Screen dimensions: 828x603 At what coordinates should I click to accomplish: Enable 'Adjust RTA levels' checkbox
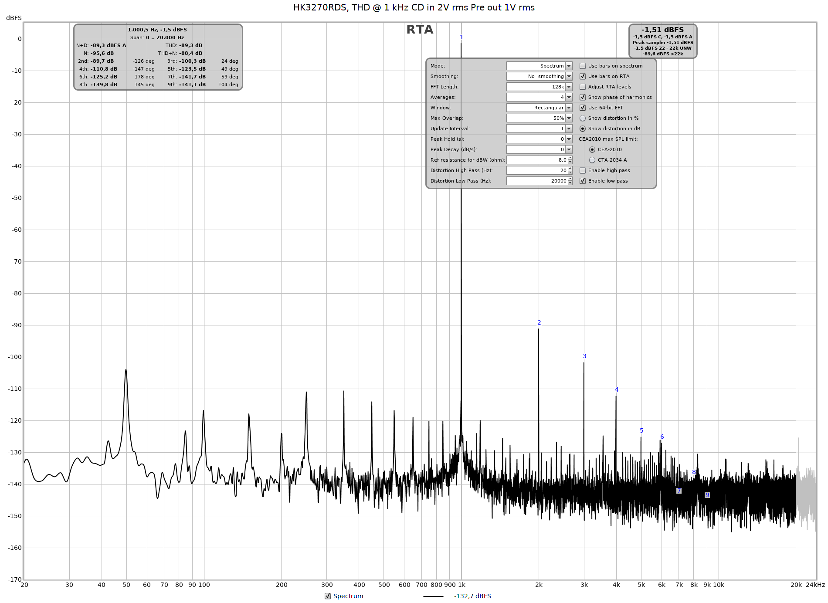click(x=583, y=87)
